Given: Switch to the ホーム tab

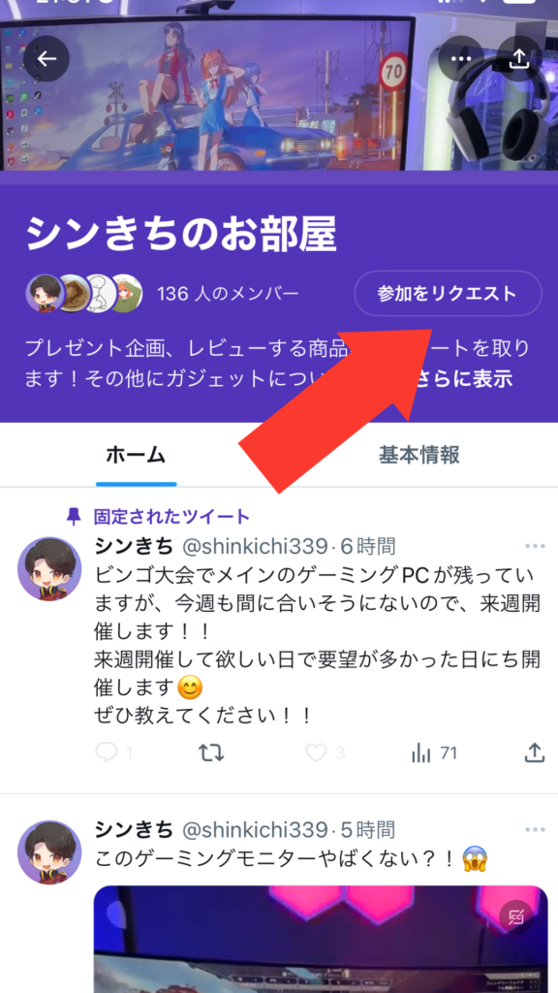Looking at the screenshot, I should point(136,455).
